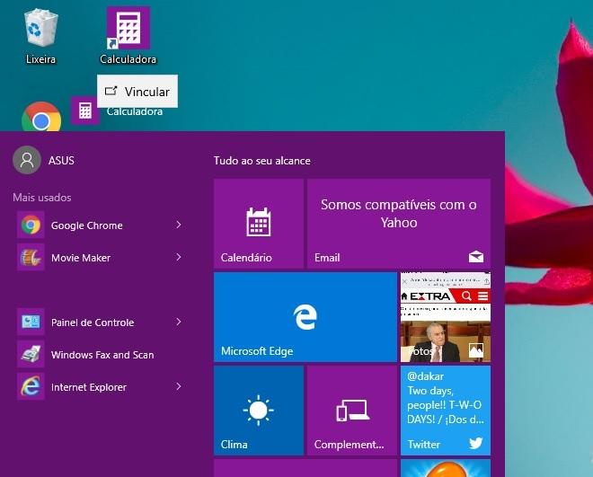The height and width of the screenshot is (477, 593).
Task: Click the Windows Fax and Scan label
Action: (102, 355)
